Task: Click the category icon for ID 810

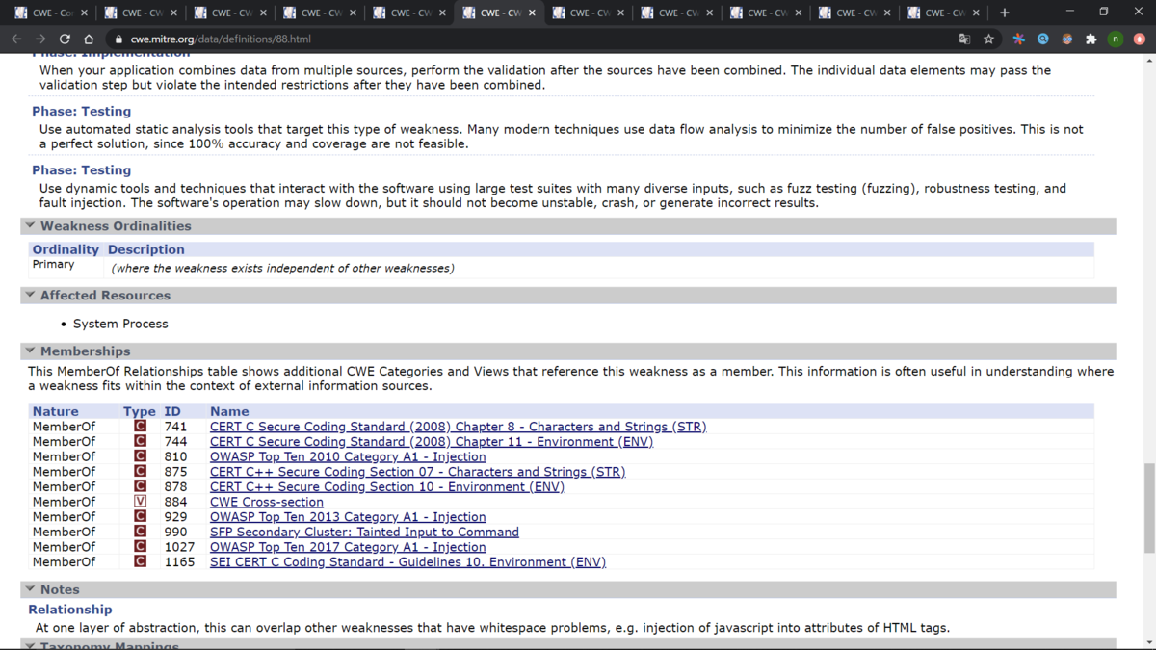Action: (140, 456)
